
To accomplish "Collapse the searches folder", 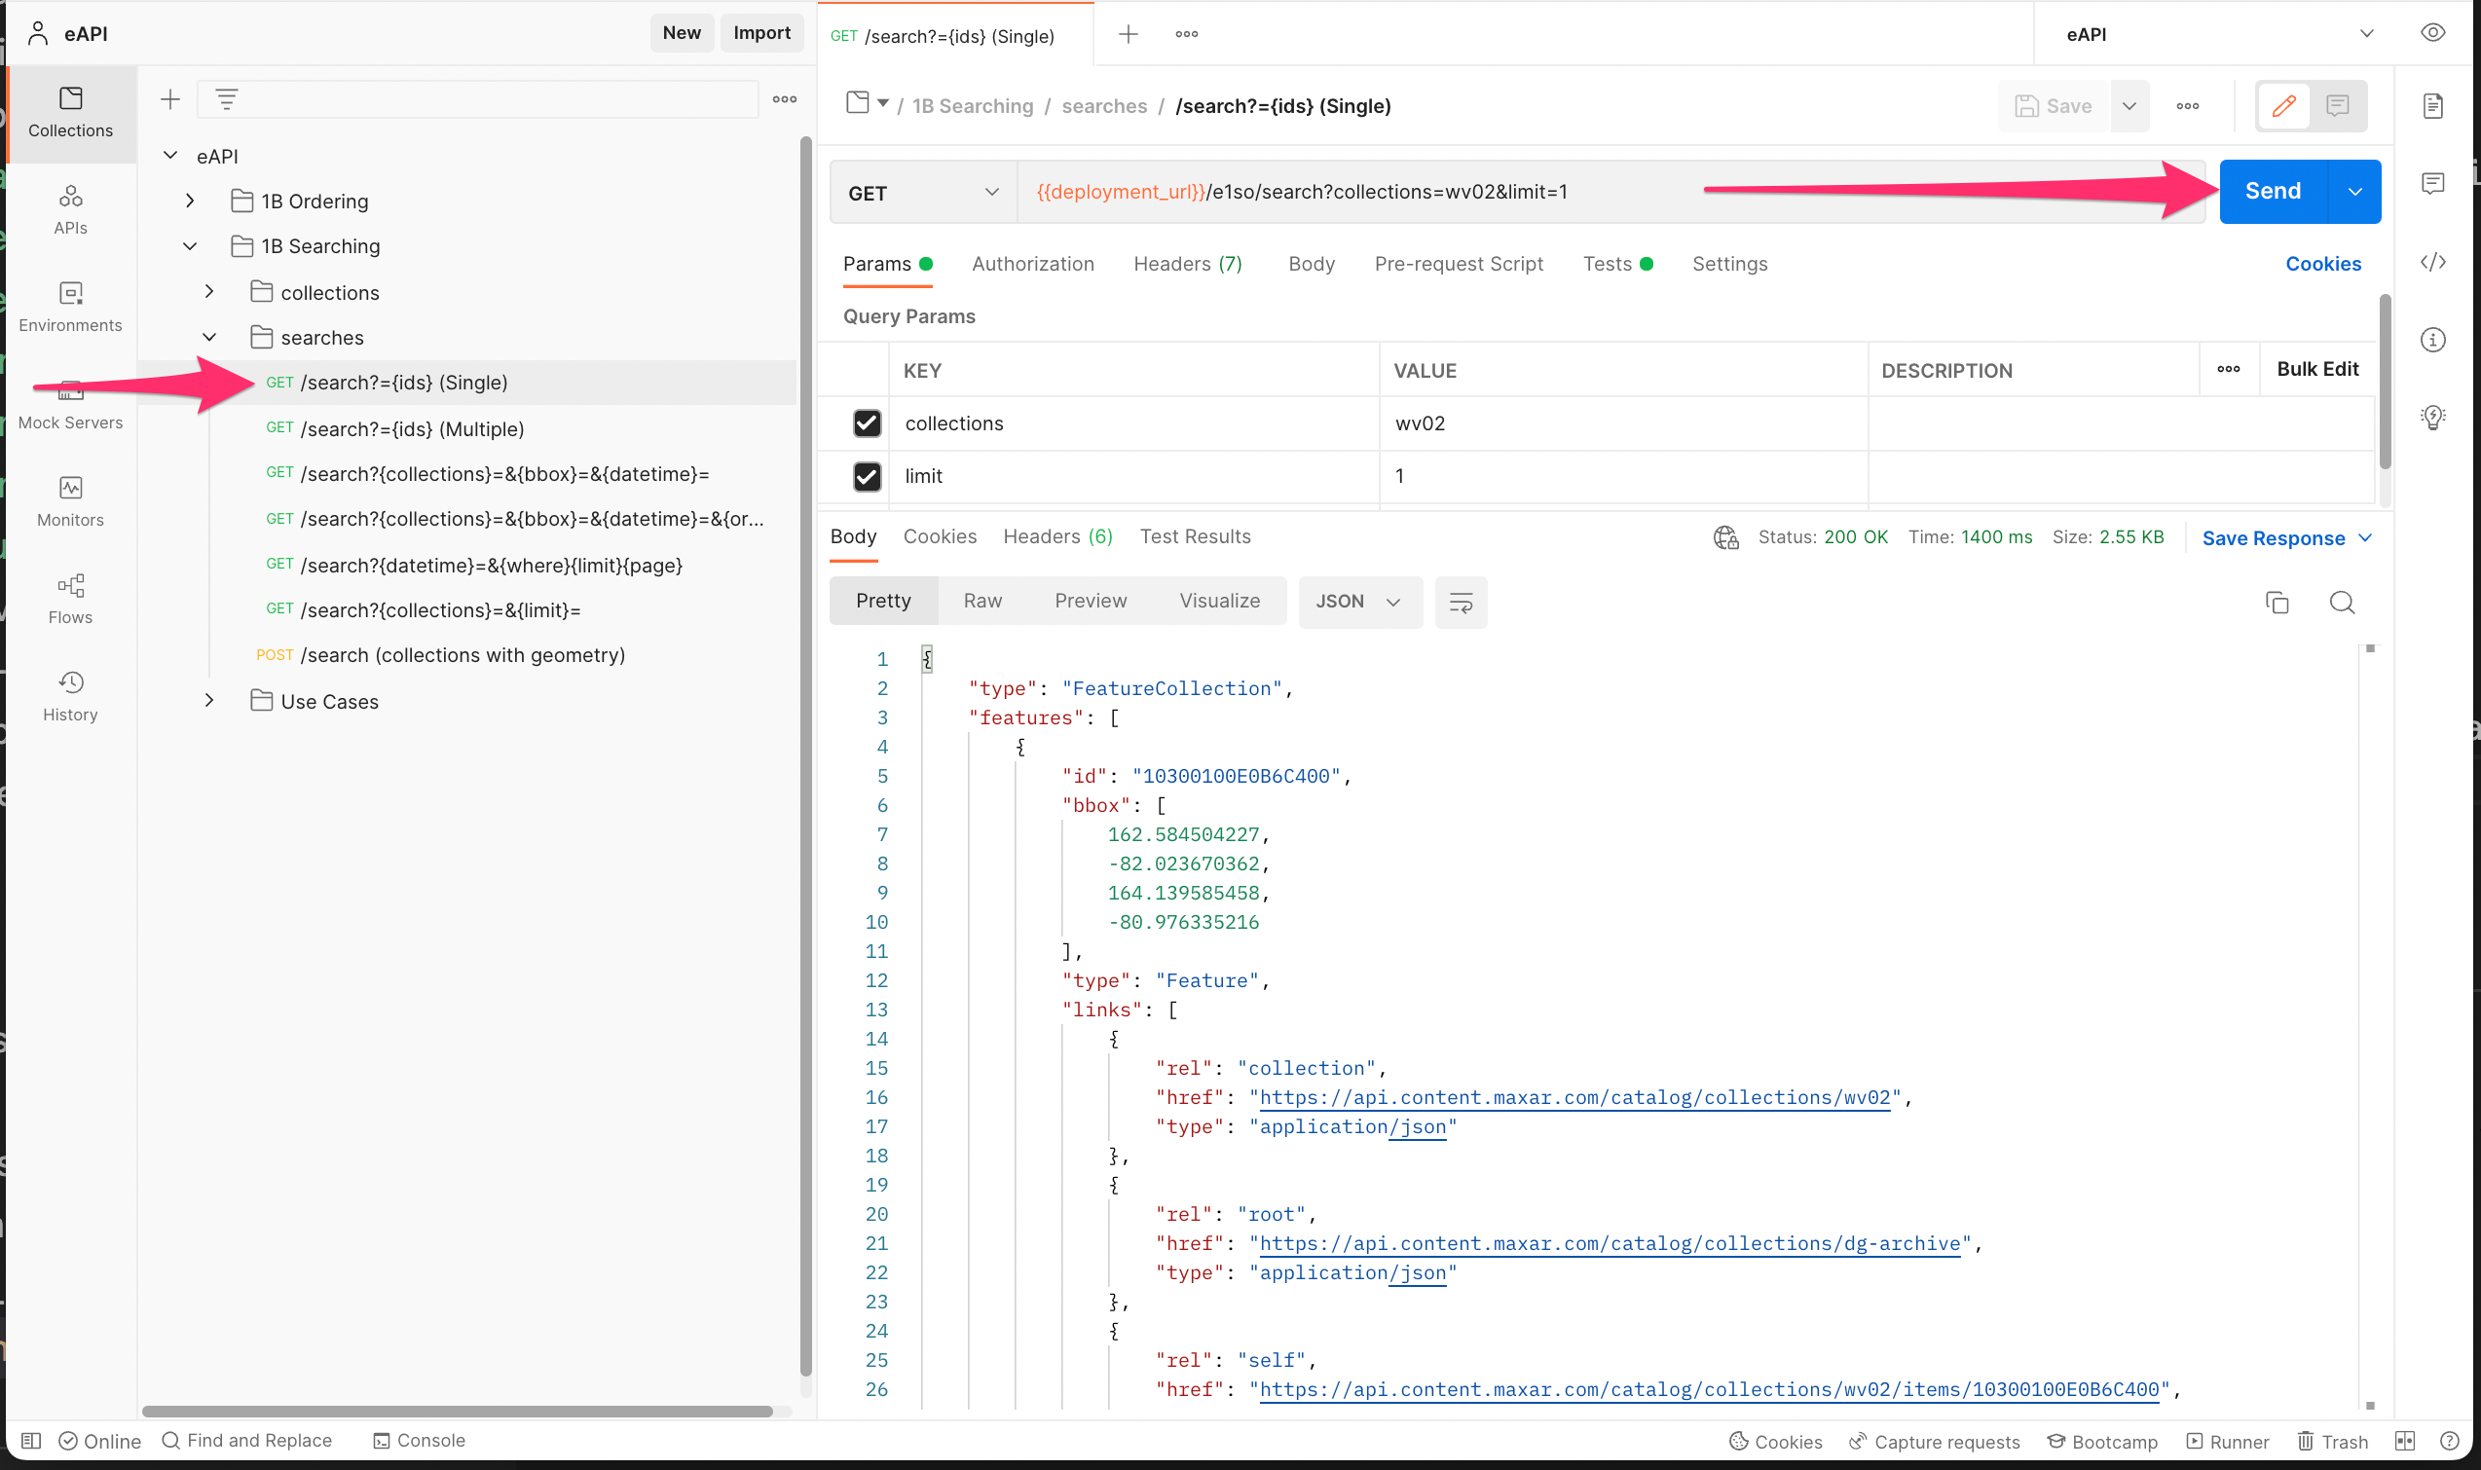I will point(209,337).
